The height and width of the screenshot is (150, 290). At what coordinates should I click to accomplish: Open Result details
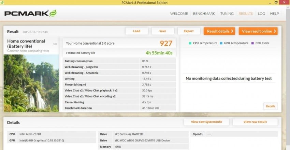pos(219,31)
